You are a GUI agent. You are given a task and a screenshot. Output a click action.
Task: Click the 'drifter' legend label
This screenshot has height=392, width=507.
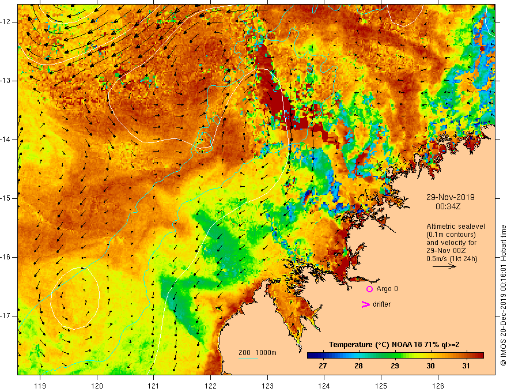[x=381, y=304]
